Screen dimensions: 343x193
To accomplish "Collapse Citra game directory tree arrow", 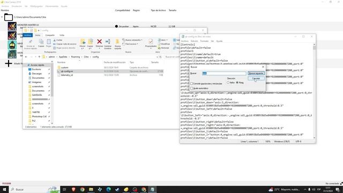I will [x=2, y=17].
